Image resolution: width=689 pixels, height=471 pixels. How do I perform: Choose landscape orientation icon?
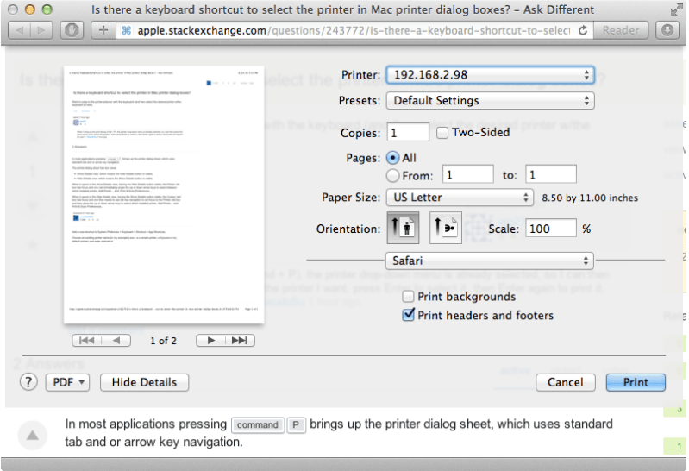pyautogui.click(x=445, y=228)
